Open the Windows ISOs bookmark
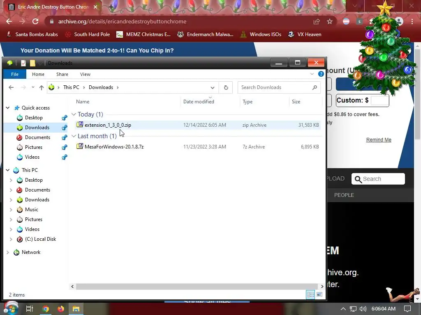 coord(261,34)
